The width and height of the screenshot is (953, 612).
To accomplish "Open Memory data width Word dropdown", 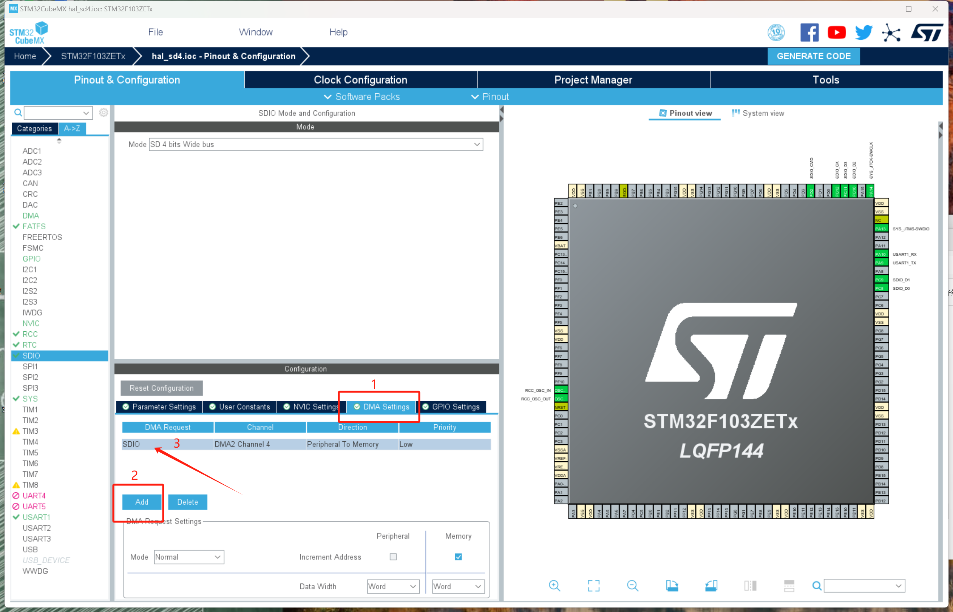I will (x=458, y=586).
